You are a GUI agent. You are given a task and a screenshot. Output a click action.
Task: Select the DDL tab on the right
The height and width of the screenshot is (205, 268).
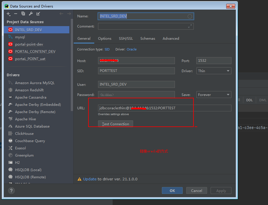[249, 100]
